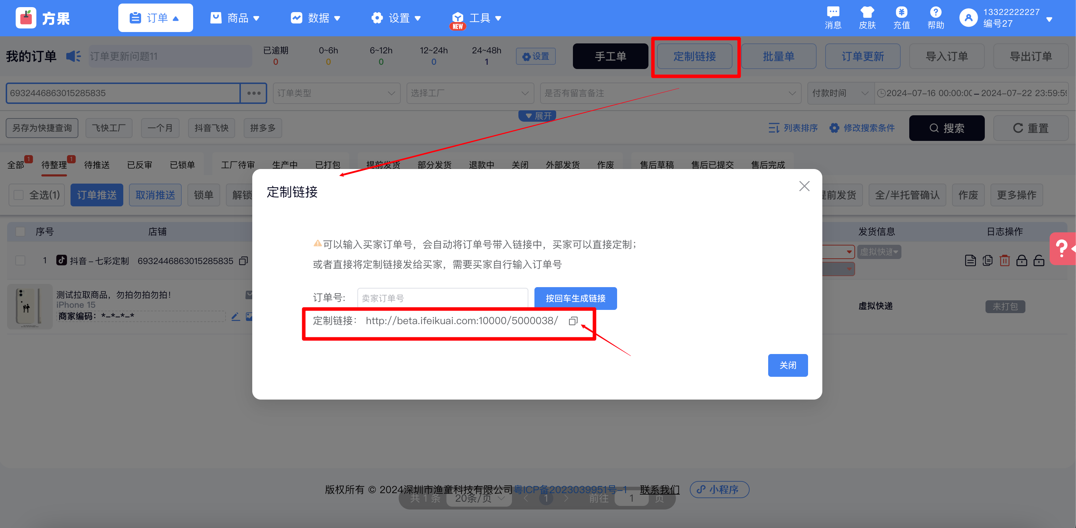This screenshot has height=528, width=1076.
Task: Copy the order number 6932446863015285835 icon
Action: (x=243, y=261)
